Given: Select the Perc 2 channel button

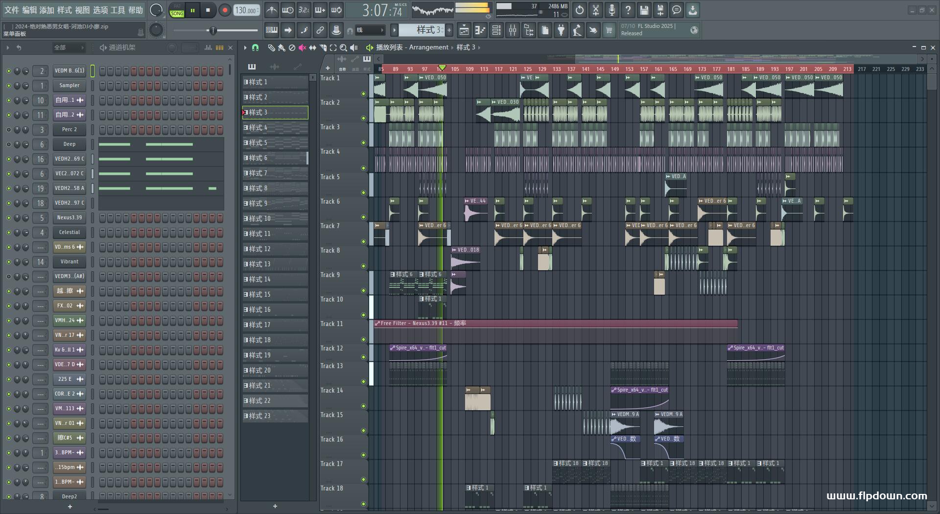Looking at the screenshot, I should [x=69, y=130].
